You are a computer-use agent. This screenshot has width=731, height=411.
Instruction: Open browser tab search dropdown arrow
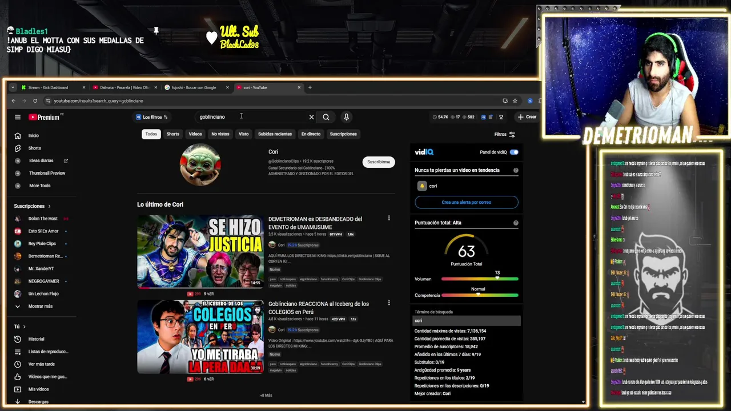point(13,87)
